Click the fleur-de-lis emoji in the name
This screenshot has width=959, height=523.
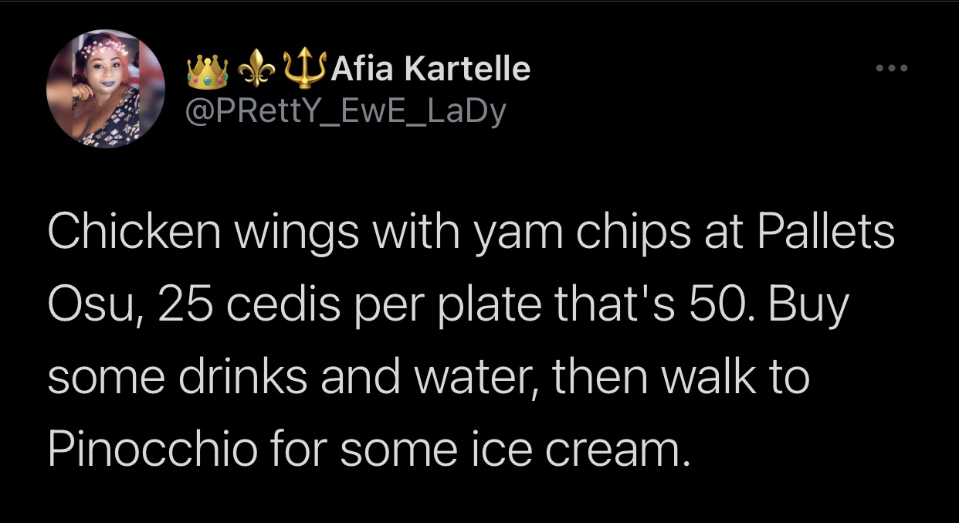pyautogui.click(x=256, y=70)
